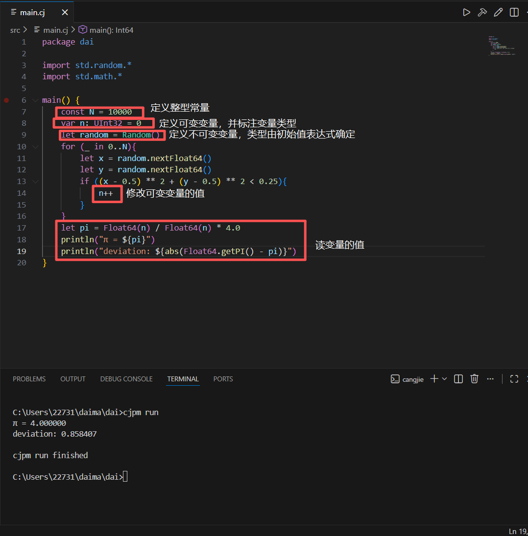Click 'let y = random.nextFloat64()' line

[x=145, y=169]
